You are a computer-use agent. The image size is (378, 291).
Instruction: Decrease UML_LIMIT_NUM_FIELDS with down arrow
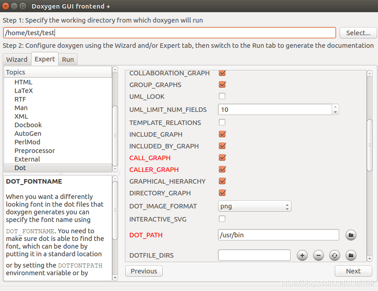tap(335, 112)
